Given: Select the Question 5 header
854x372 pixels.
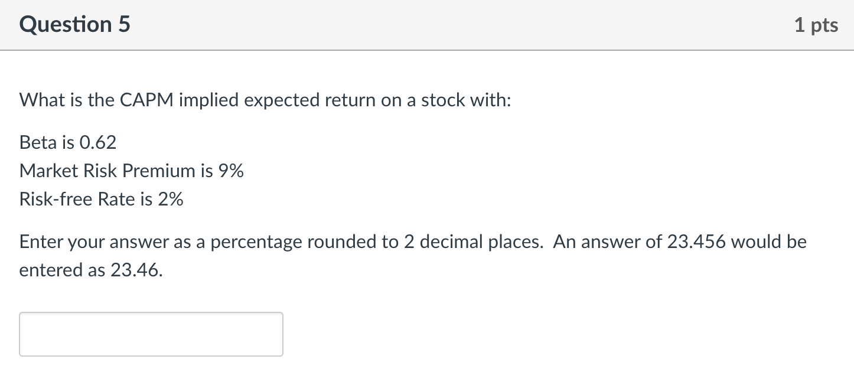Looking at the screenshot, I should (74, 25).
